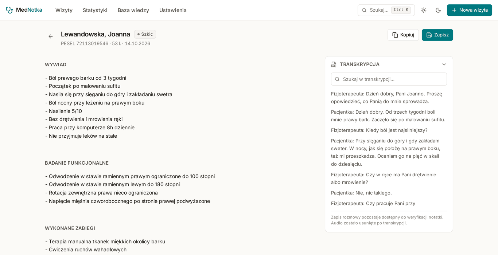Screen dimensions: 498x255
Task: Click magnifier icon in transcription search
Action: point(337,79)
